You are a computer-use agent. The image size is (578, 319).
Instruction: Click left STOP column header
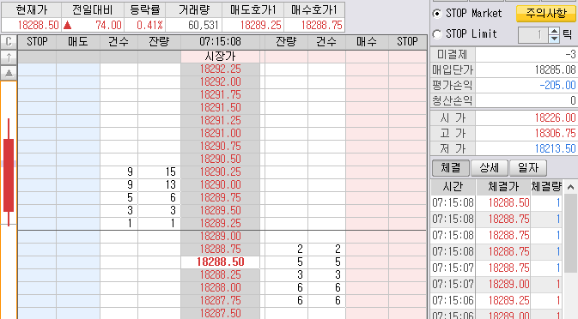37,42
